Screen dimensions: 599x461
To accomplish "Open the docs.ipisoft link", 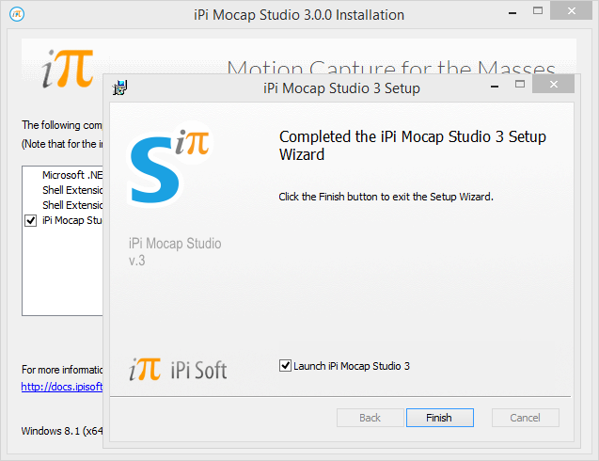I will [62, 387].
